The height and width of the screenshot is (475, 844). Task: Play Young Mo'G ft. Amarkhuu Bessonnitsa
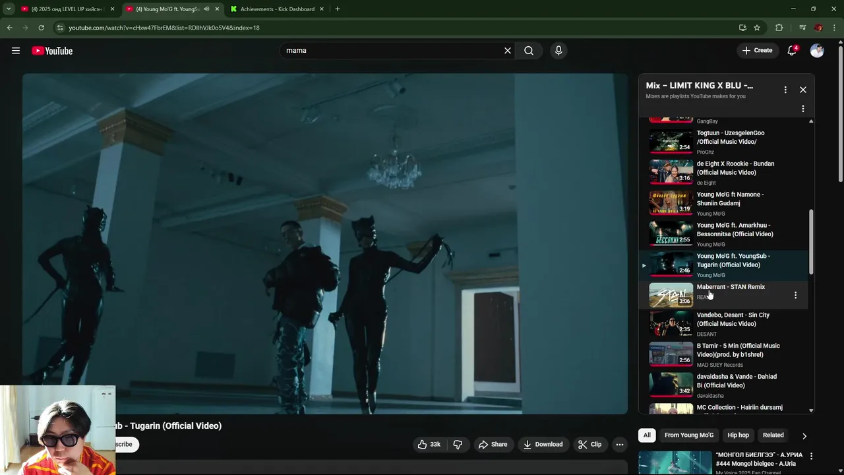723,234
